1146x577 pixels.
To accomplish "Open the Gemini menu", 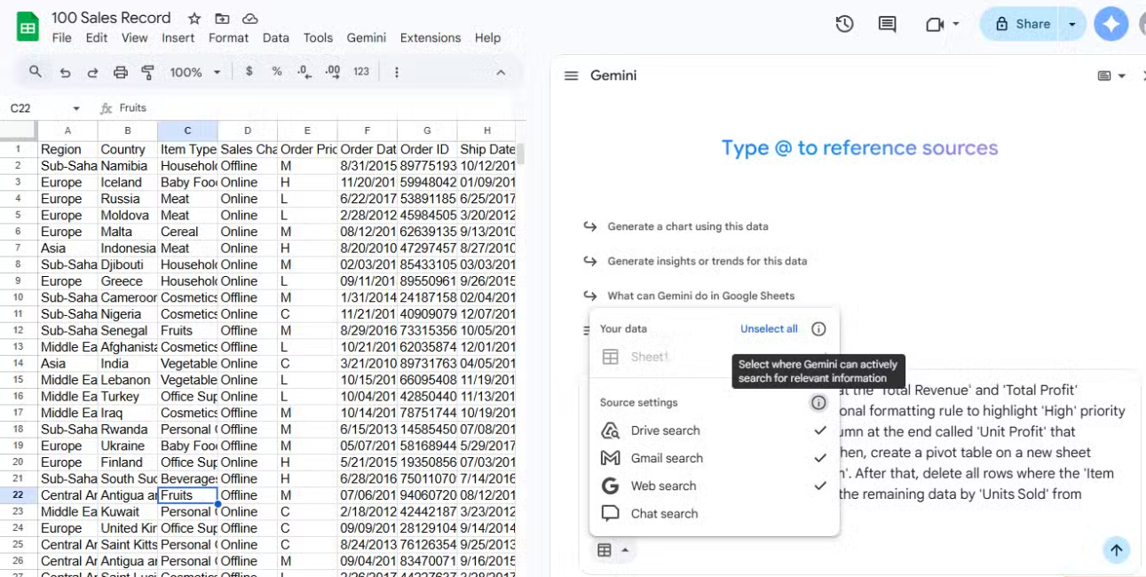I will click(x=366, y=37).
